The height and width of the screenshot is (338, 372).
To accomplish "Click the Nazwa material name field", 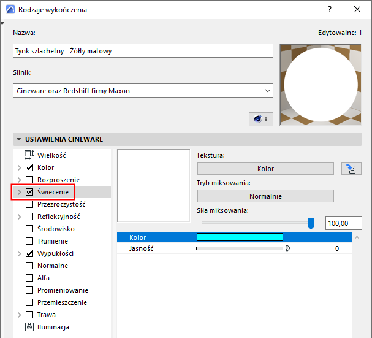I will tap(143, 50).
